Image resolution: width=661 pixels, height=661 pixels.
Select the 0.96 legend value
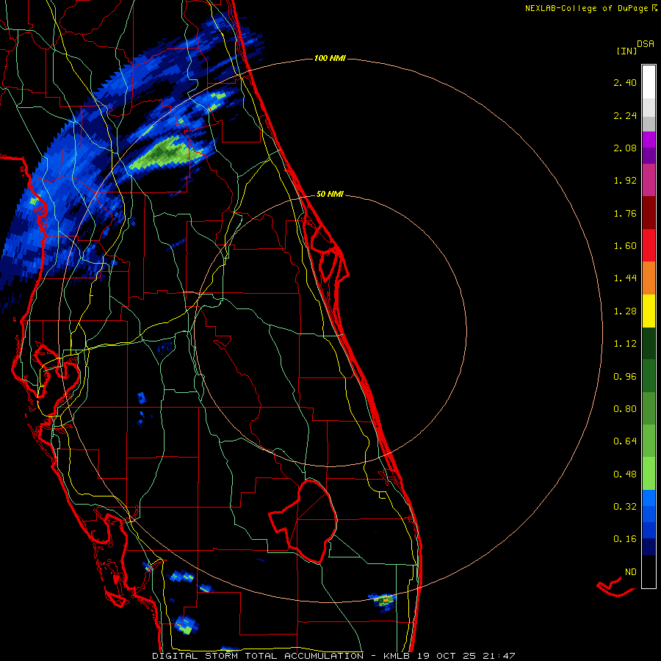[x=625, y=377]
